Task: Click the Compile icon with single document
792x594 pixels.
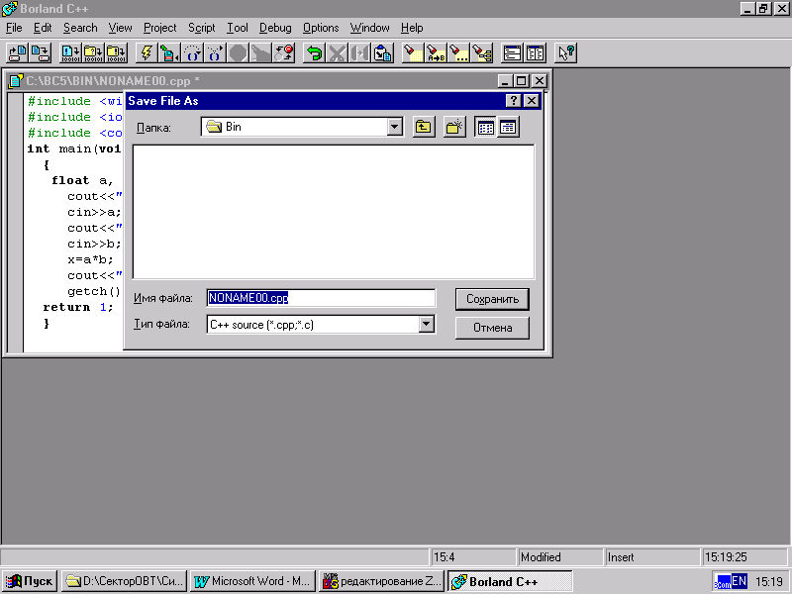Action: point(70,53)
